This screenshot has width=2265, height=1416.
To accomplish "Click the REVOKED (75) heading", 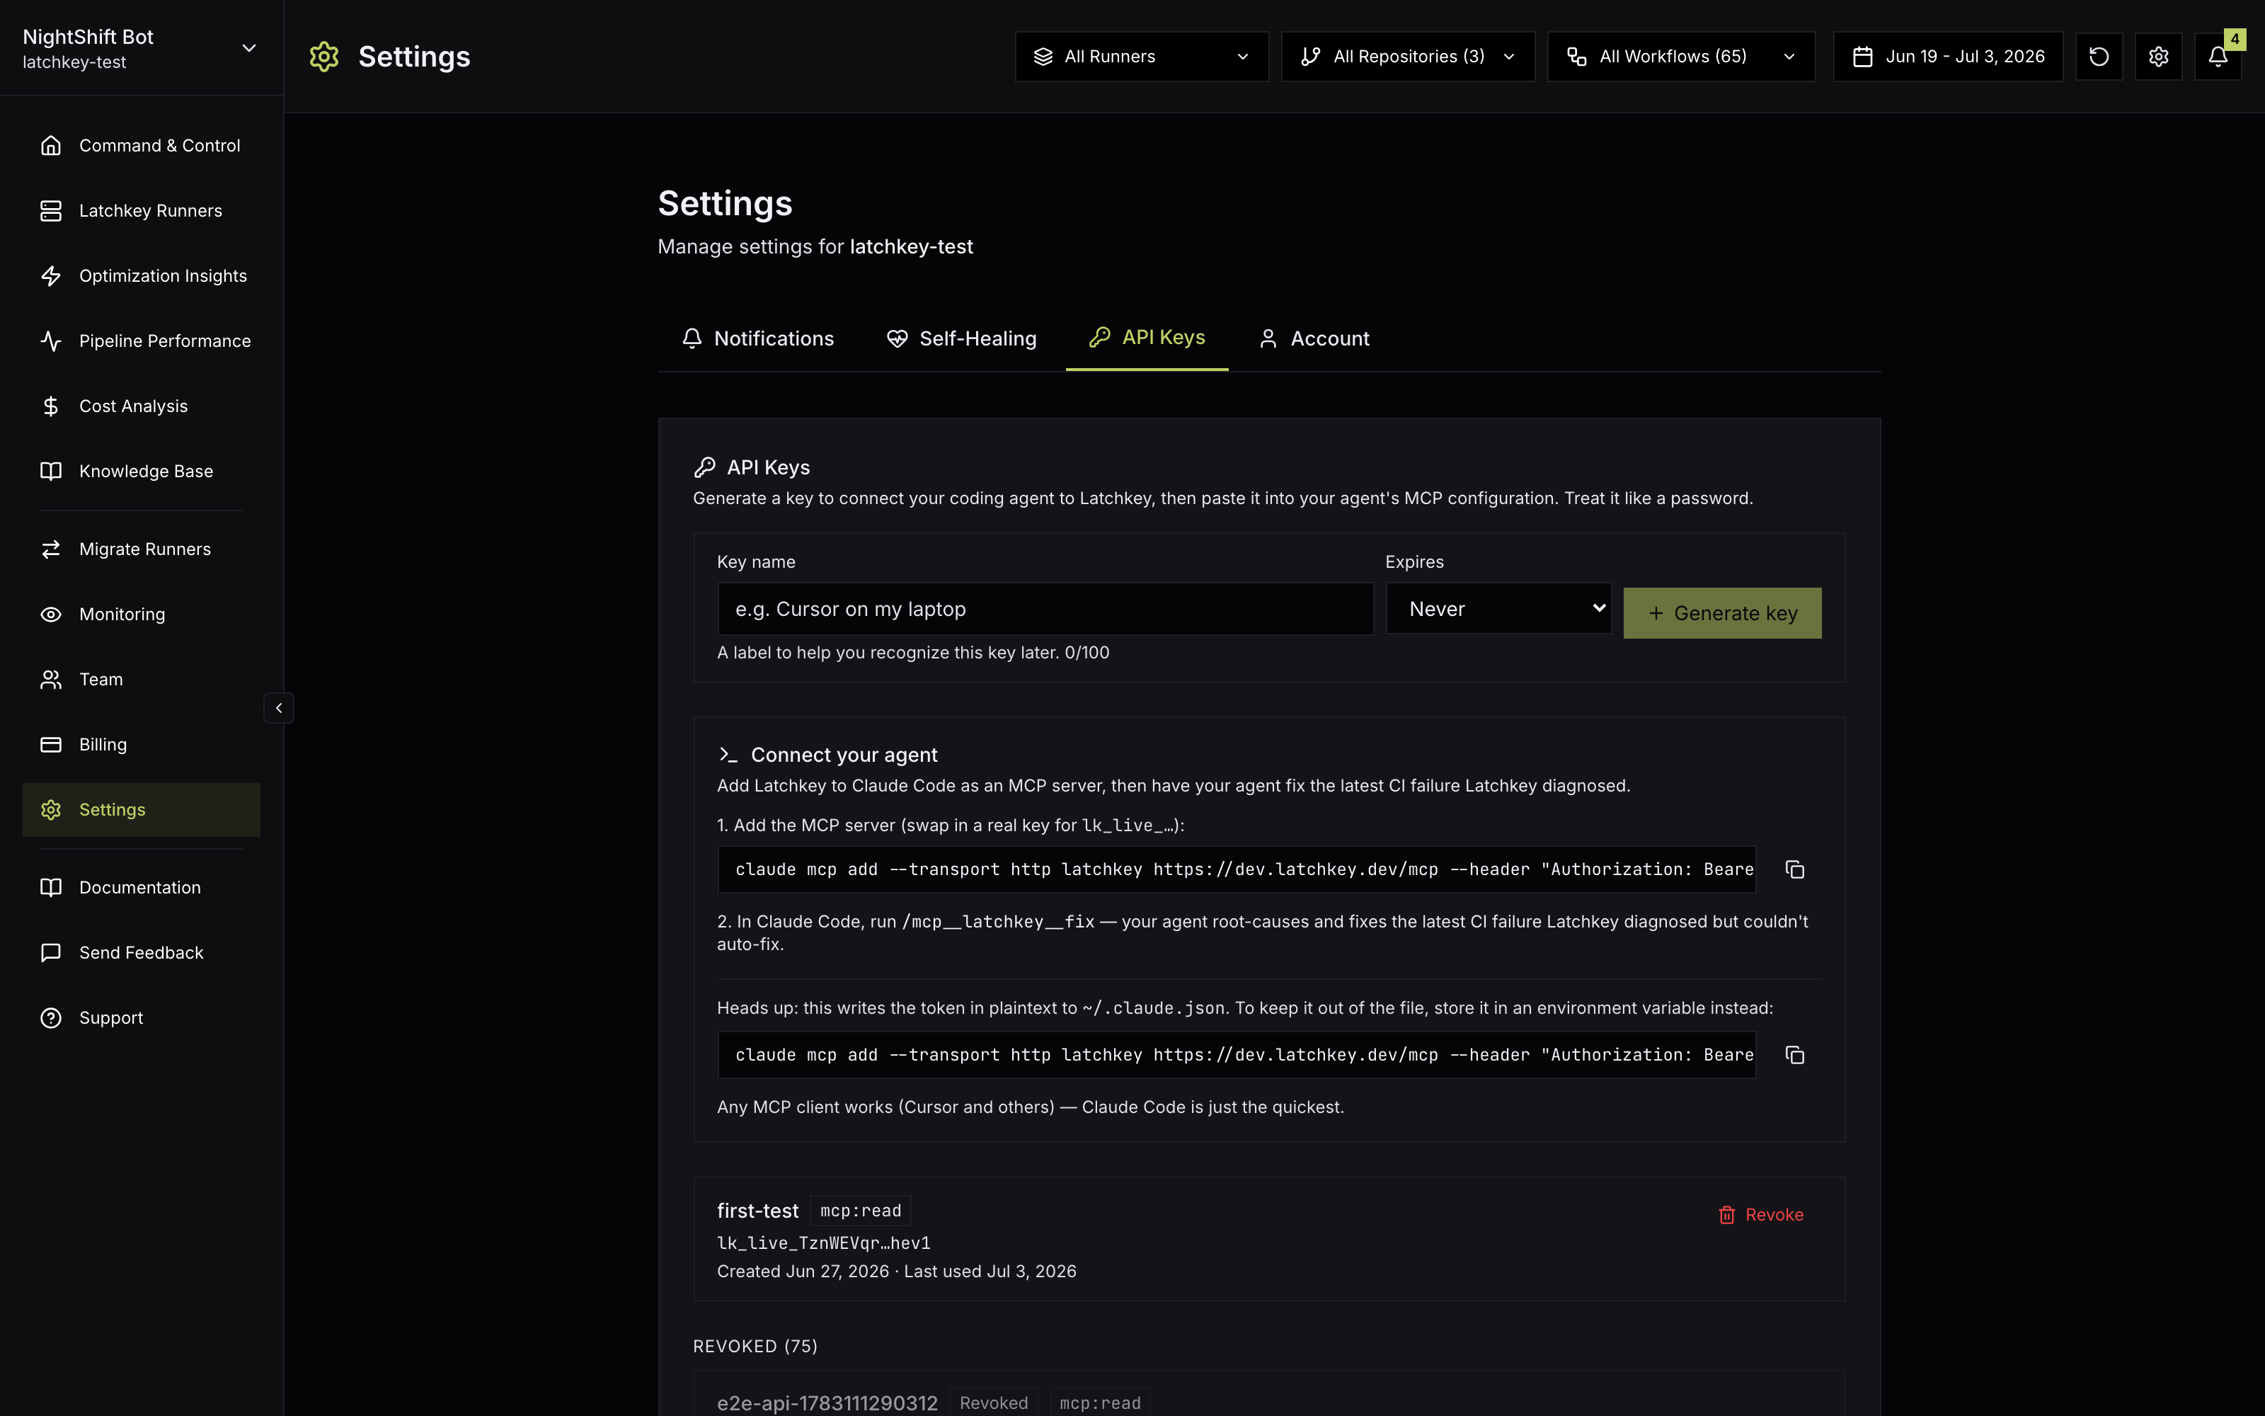I will pyautogui.click(x=755, y=1346).
